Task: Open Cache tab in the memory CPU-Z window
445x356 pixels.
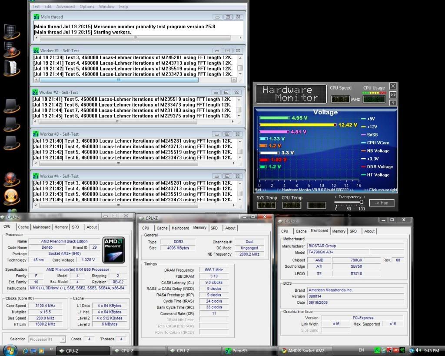Action: (162, 228)
